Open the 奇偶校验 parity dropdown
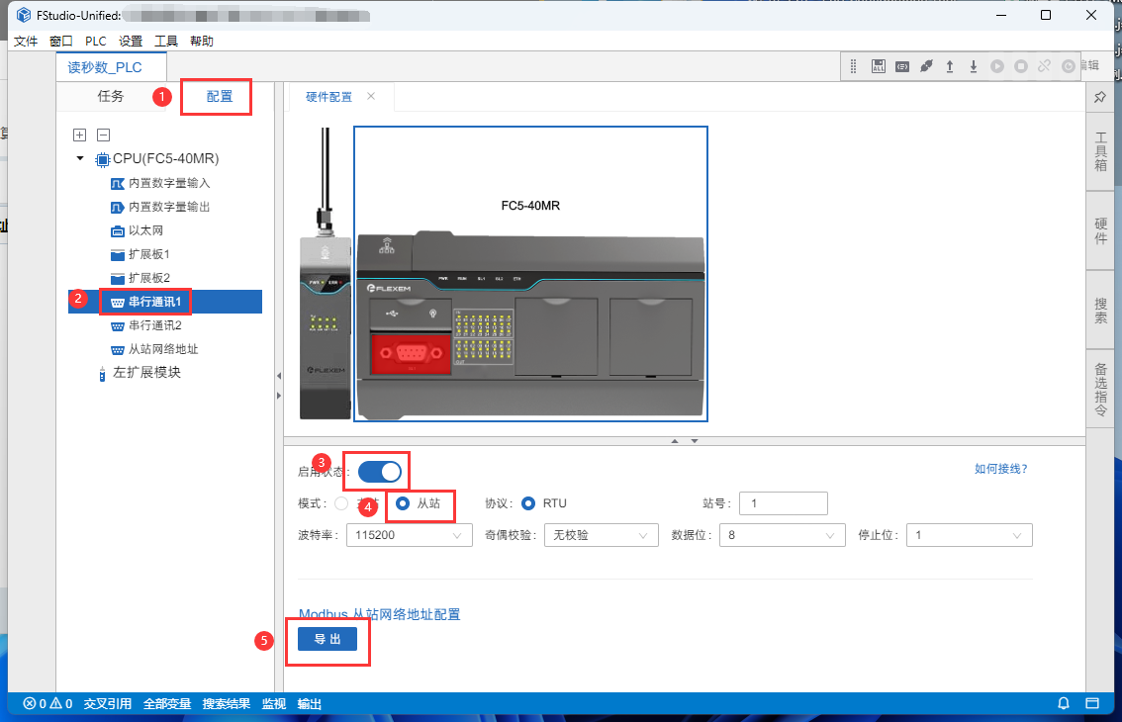The width and height of the screenshot is (1122, 722). point(601,535)
